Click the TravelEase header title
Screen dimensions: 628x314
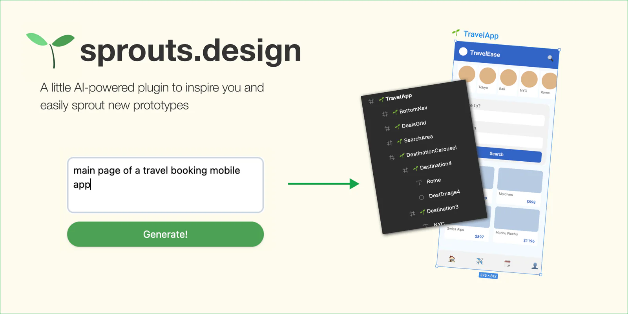tap(485, 54)
